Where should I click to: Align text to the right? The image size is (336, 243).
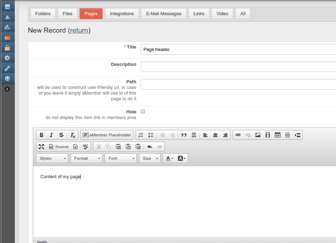225,135
